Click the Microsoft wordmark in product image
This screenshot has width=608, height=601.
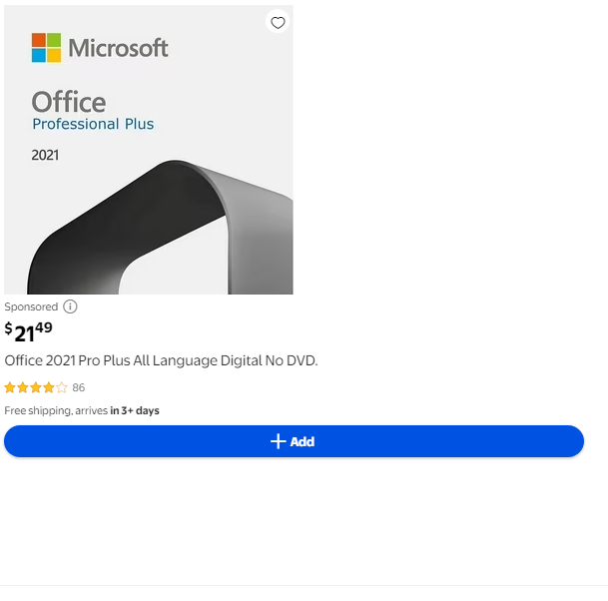coord(118,47)
